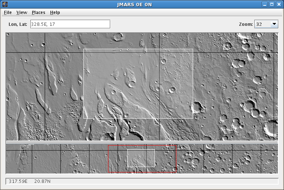Click the Lon, Lat coordinate input field
The image size is (284, 190).
click(70, 24)
